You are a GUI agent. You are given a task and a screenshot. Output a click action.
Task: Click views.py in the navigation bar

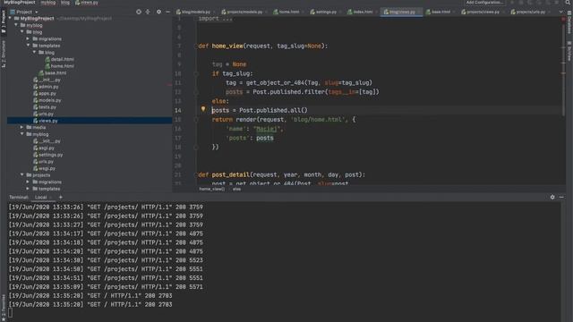click(x=87, y=3)
